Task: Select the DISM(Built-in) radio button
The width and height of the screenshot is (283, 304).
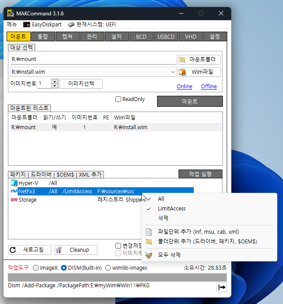Action: (64, 268)
